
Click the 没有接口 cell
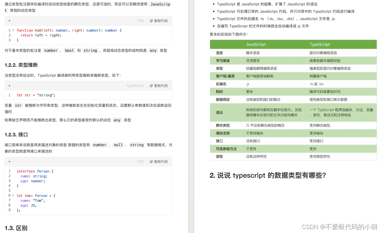(x=253, y=141)
